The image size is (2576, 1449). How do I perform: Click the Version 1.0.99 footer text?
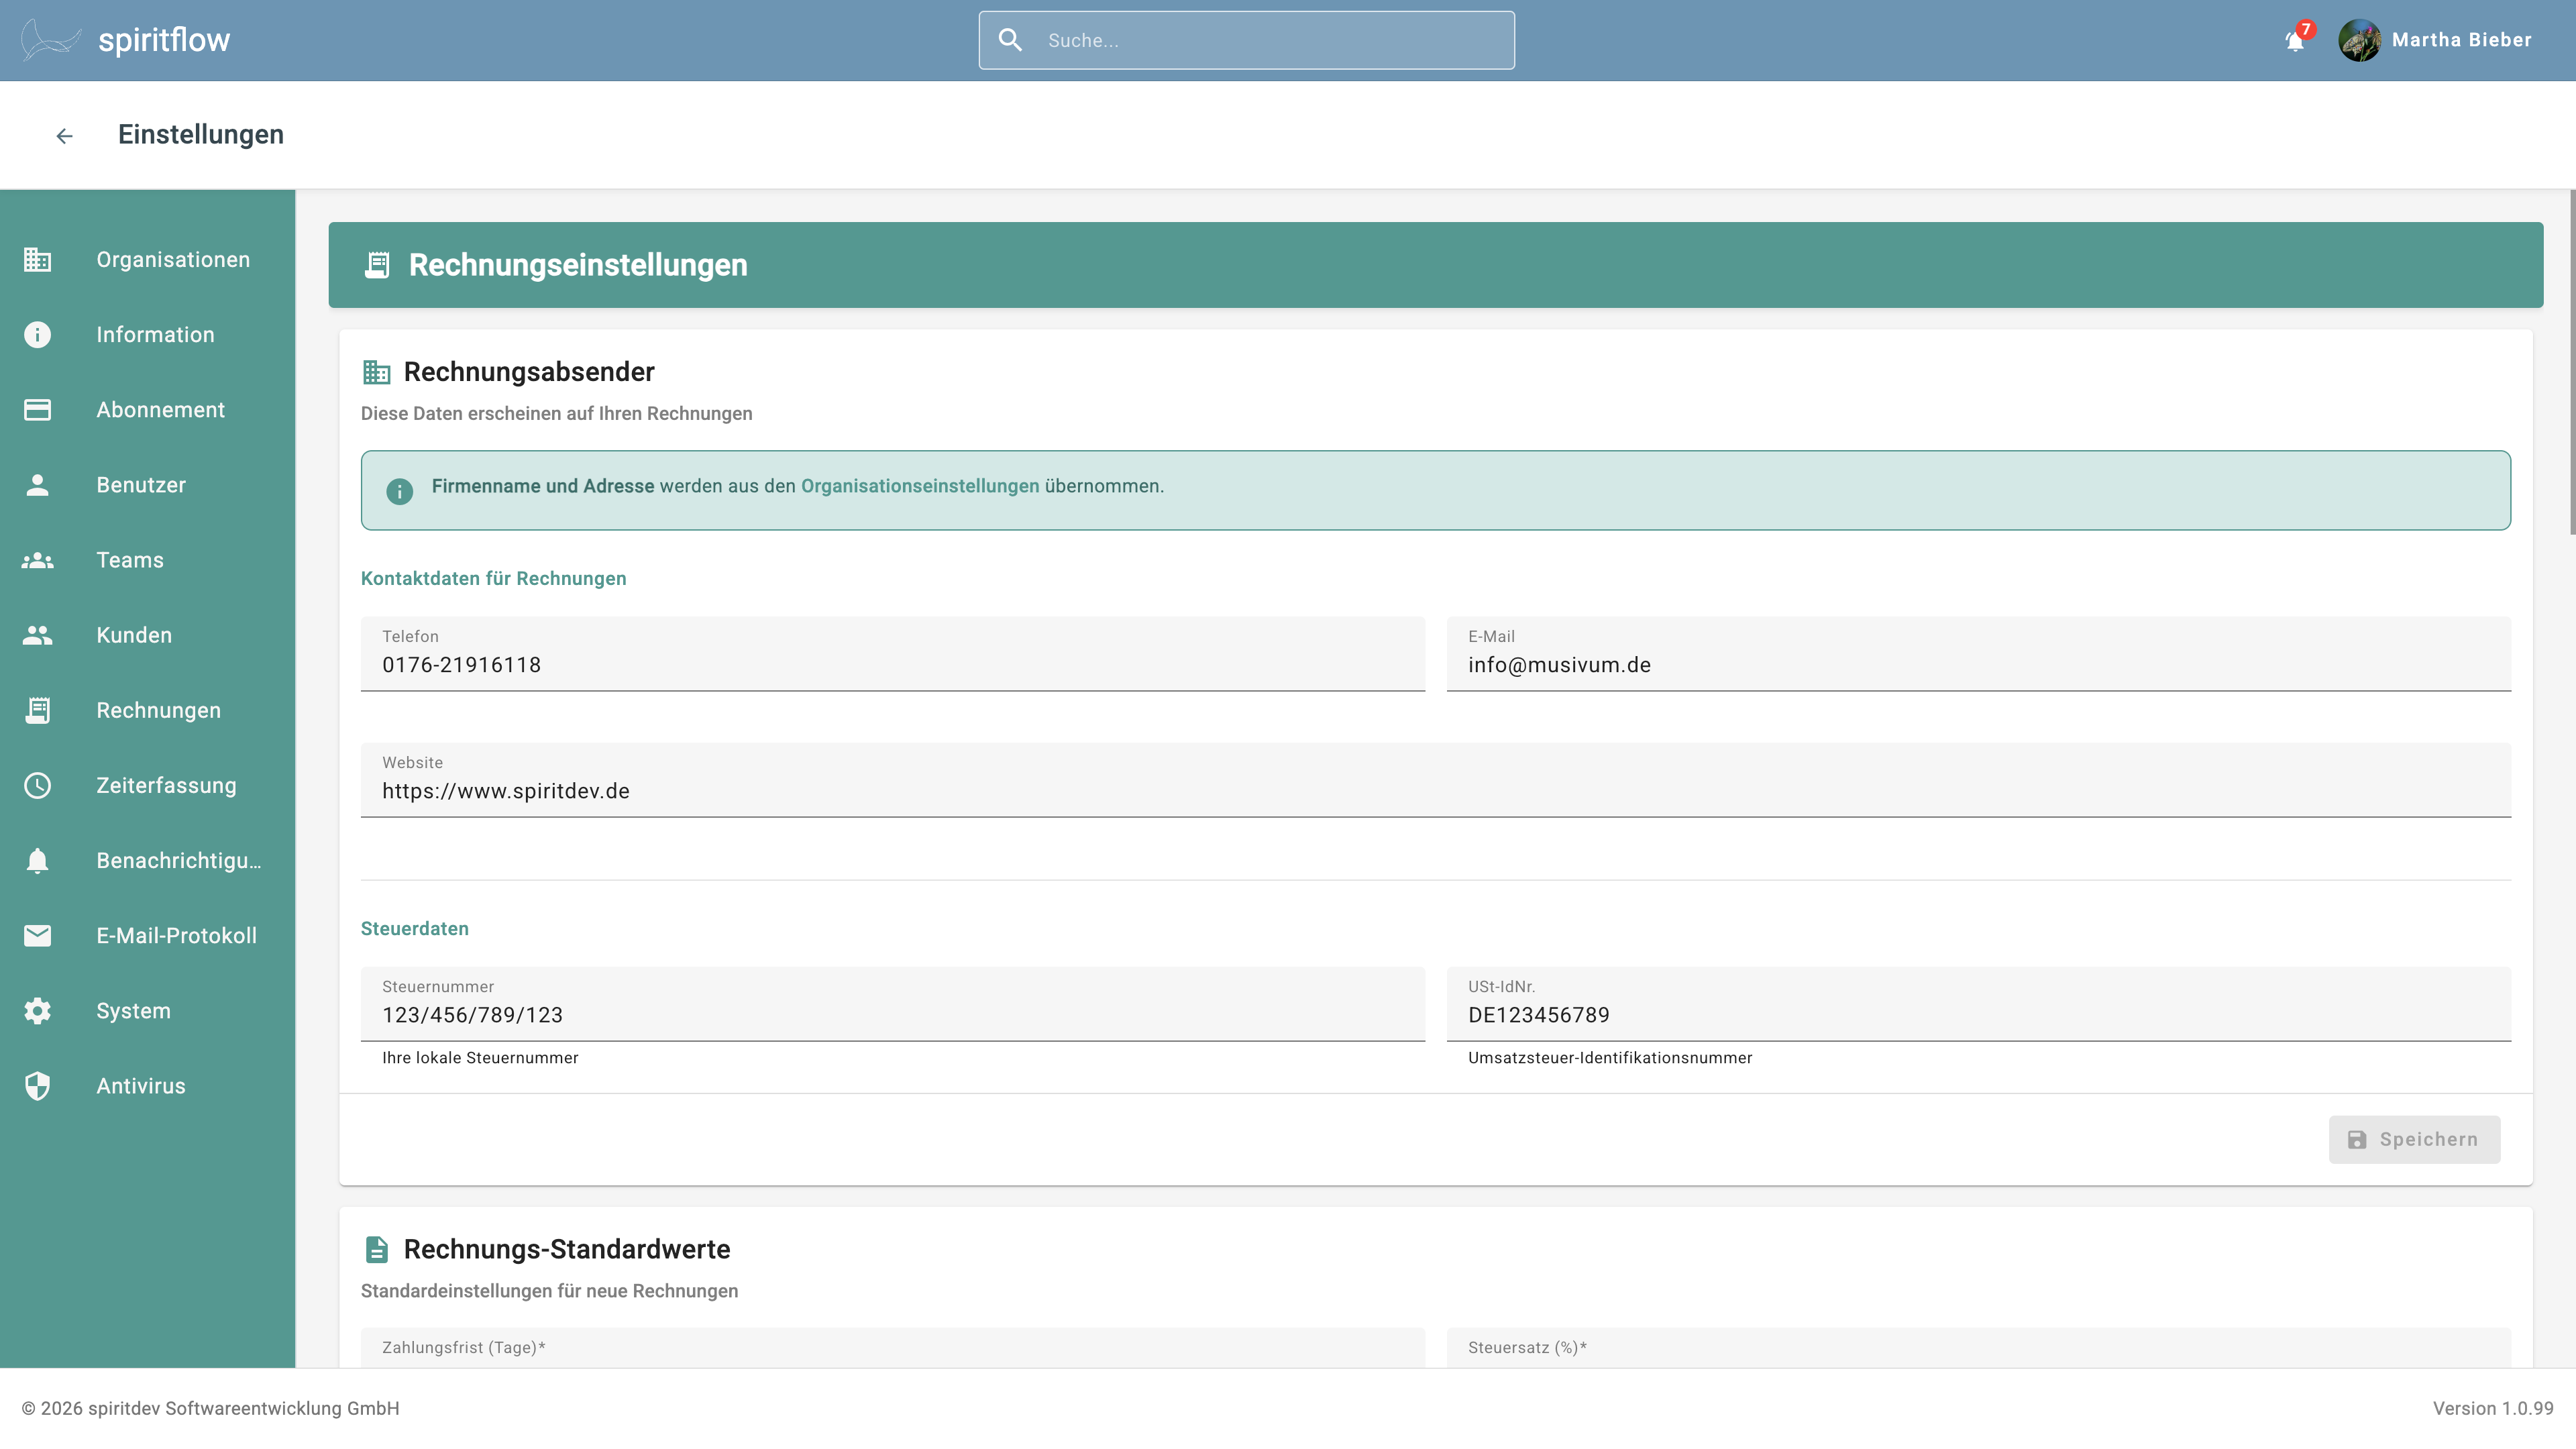(2492, 1408)
